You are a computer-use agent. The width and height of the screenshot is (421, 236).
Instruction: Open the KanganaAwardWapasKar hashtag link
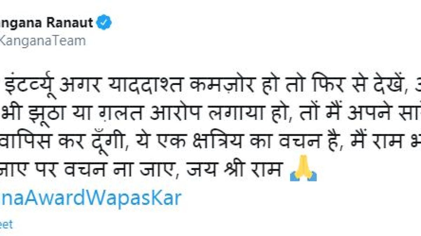pos(91,198)
